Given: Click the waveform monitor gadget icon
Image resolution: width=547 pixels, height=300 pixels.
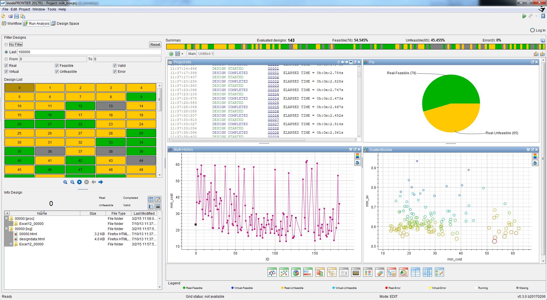Looking at the screenshot, I should pos(356,272).
